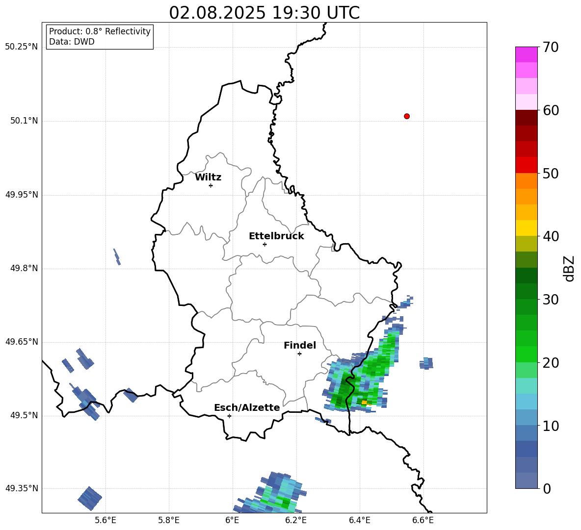Click the blue diamond echo in bottom-left corner
Viewport: 581px width, 530px height.
coord(90,499)
